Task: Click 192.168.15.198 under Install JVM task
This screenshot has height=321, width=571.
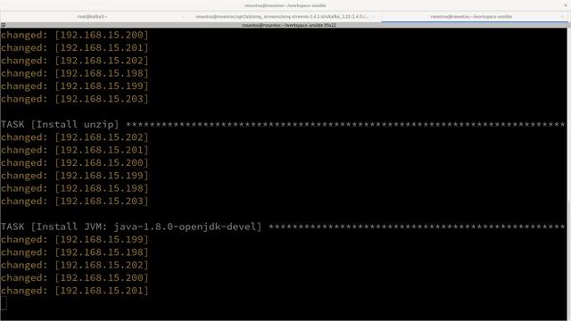Action: tap(102, 252)
